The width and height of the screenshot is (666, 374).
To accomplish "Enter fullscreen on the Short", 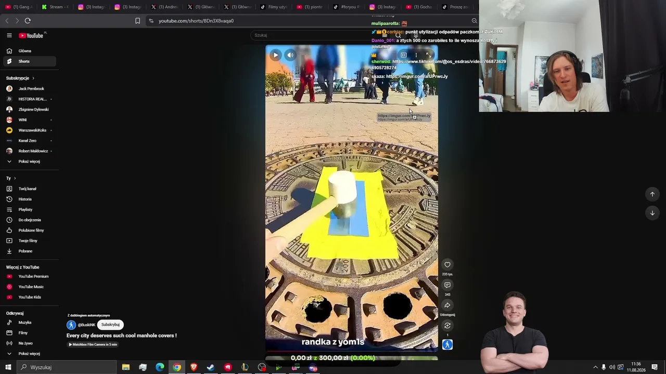I will 428,55.
